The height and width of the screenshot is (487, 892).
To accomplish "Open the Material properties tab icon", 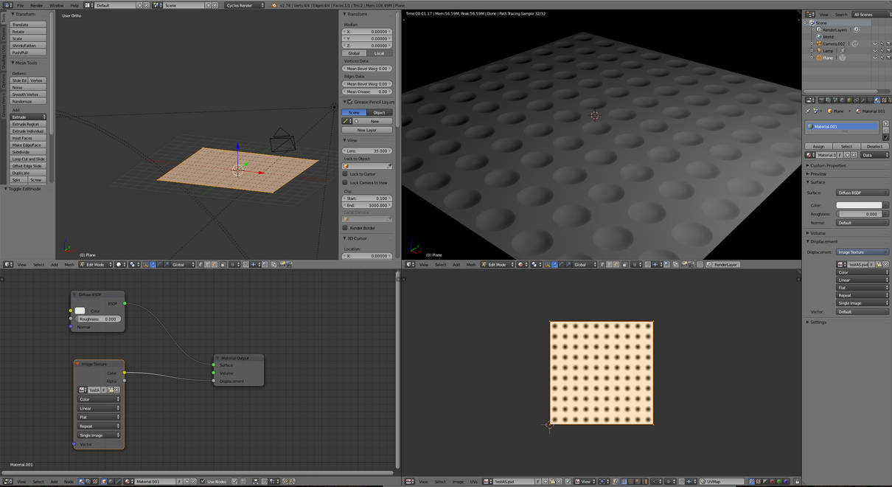I will 877,100.
